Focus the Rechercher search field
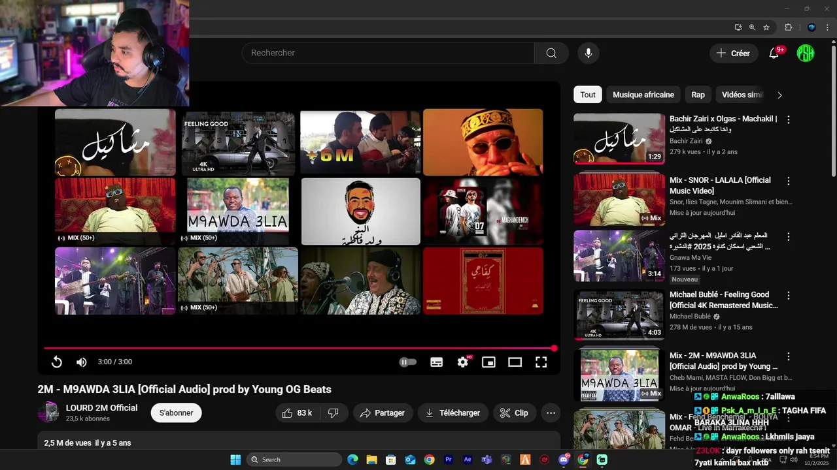Viewport: 837px width, 470px height. pos(388,53)
